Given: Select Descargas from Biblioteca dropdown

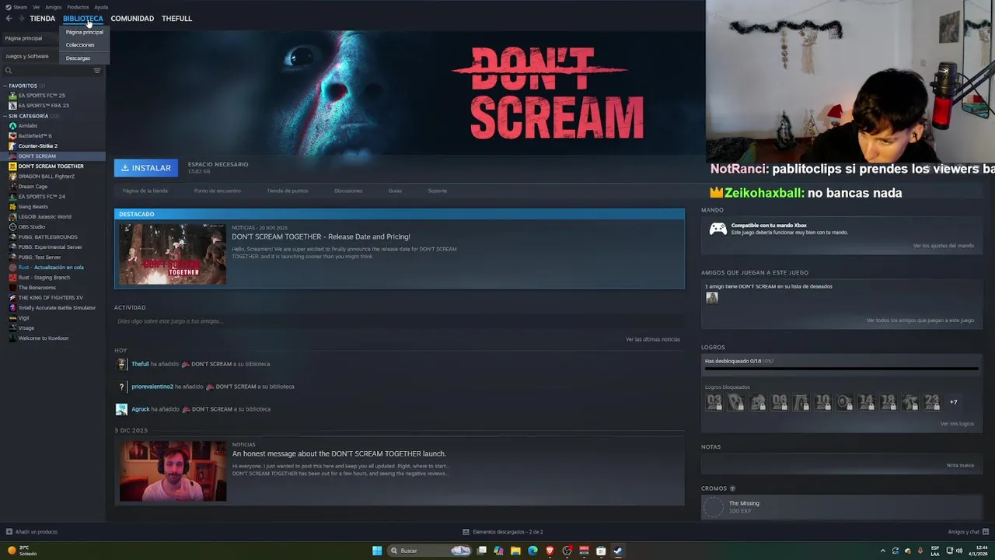Looking at the screenshot, I should (x=78, y=58).
